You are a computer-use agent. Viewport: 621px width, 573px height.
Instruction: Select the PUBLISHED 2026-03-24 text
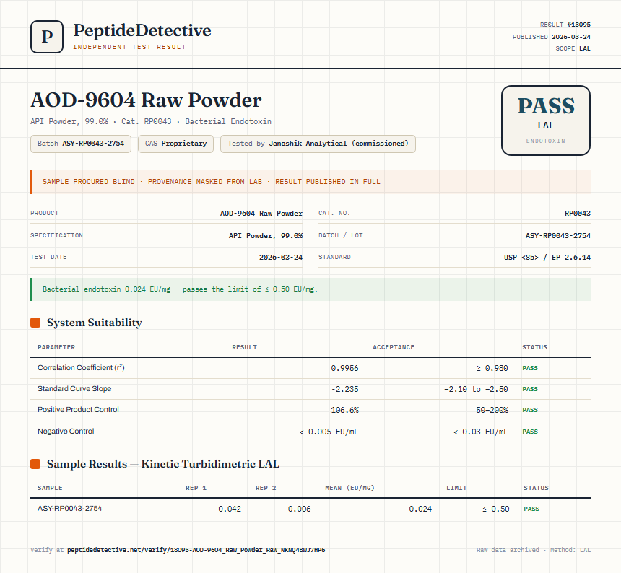coord(551,37)
